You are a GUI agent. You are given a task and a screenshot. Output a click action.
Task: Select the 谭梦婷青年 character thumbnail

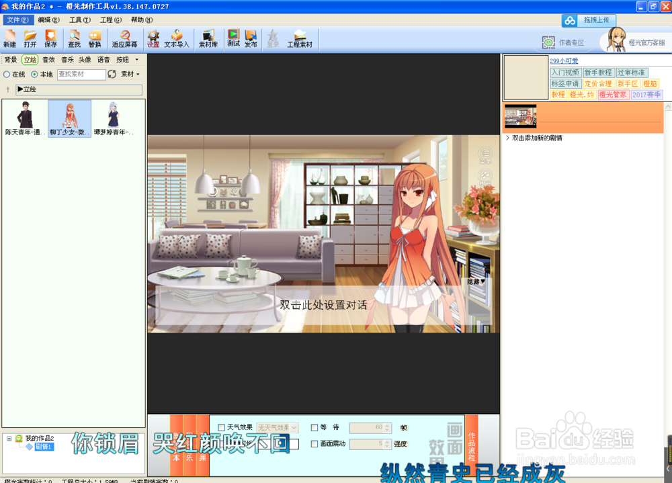[114, 119]
